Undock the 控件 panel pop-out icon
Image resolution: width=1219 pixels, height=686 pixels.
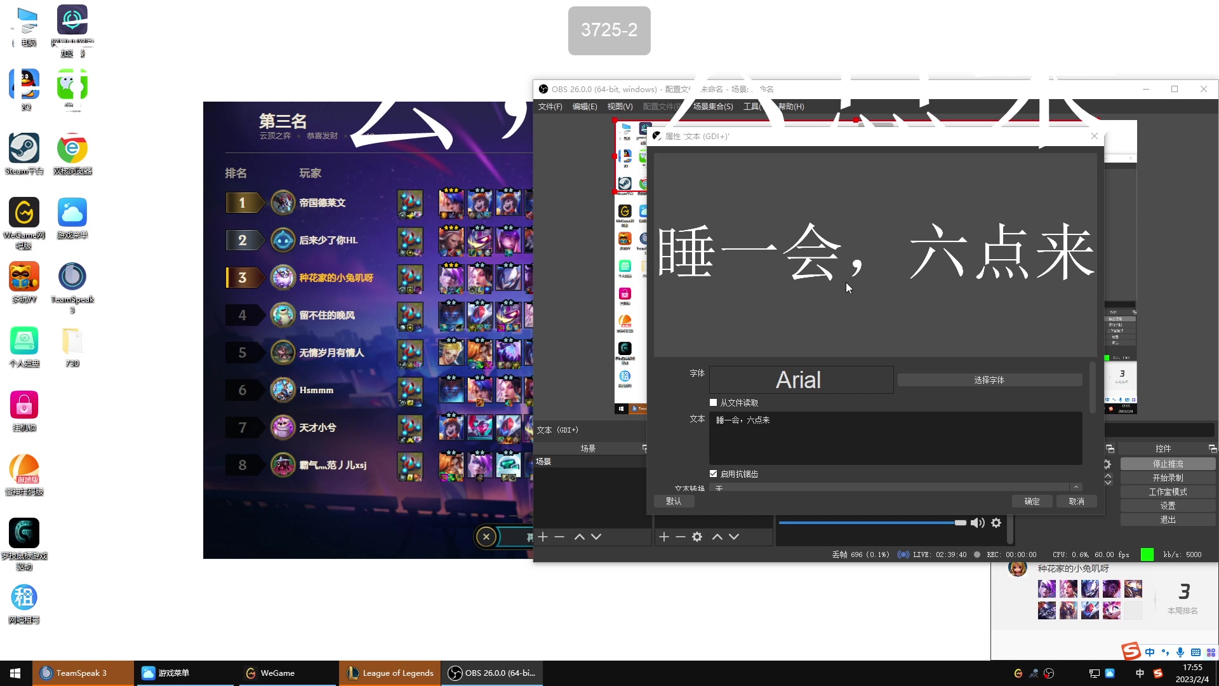pos(1212,448)
